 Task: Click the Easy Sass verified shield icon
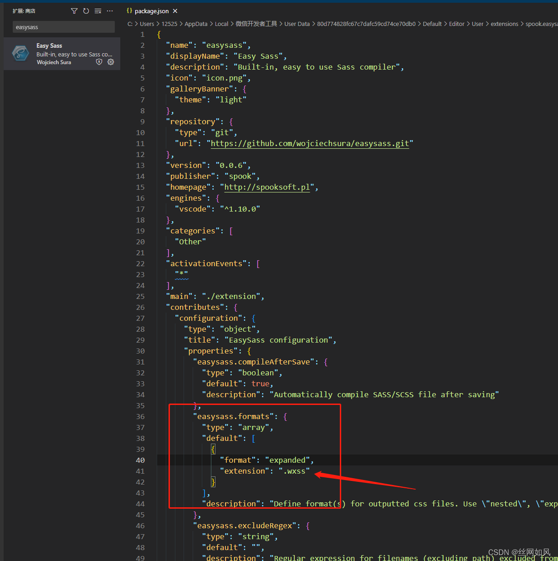(99, 62)
